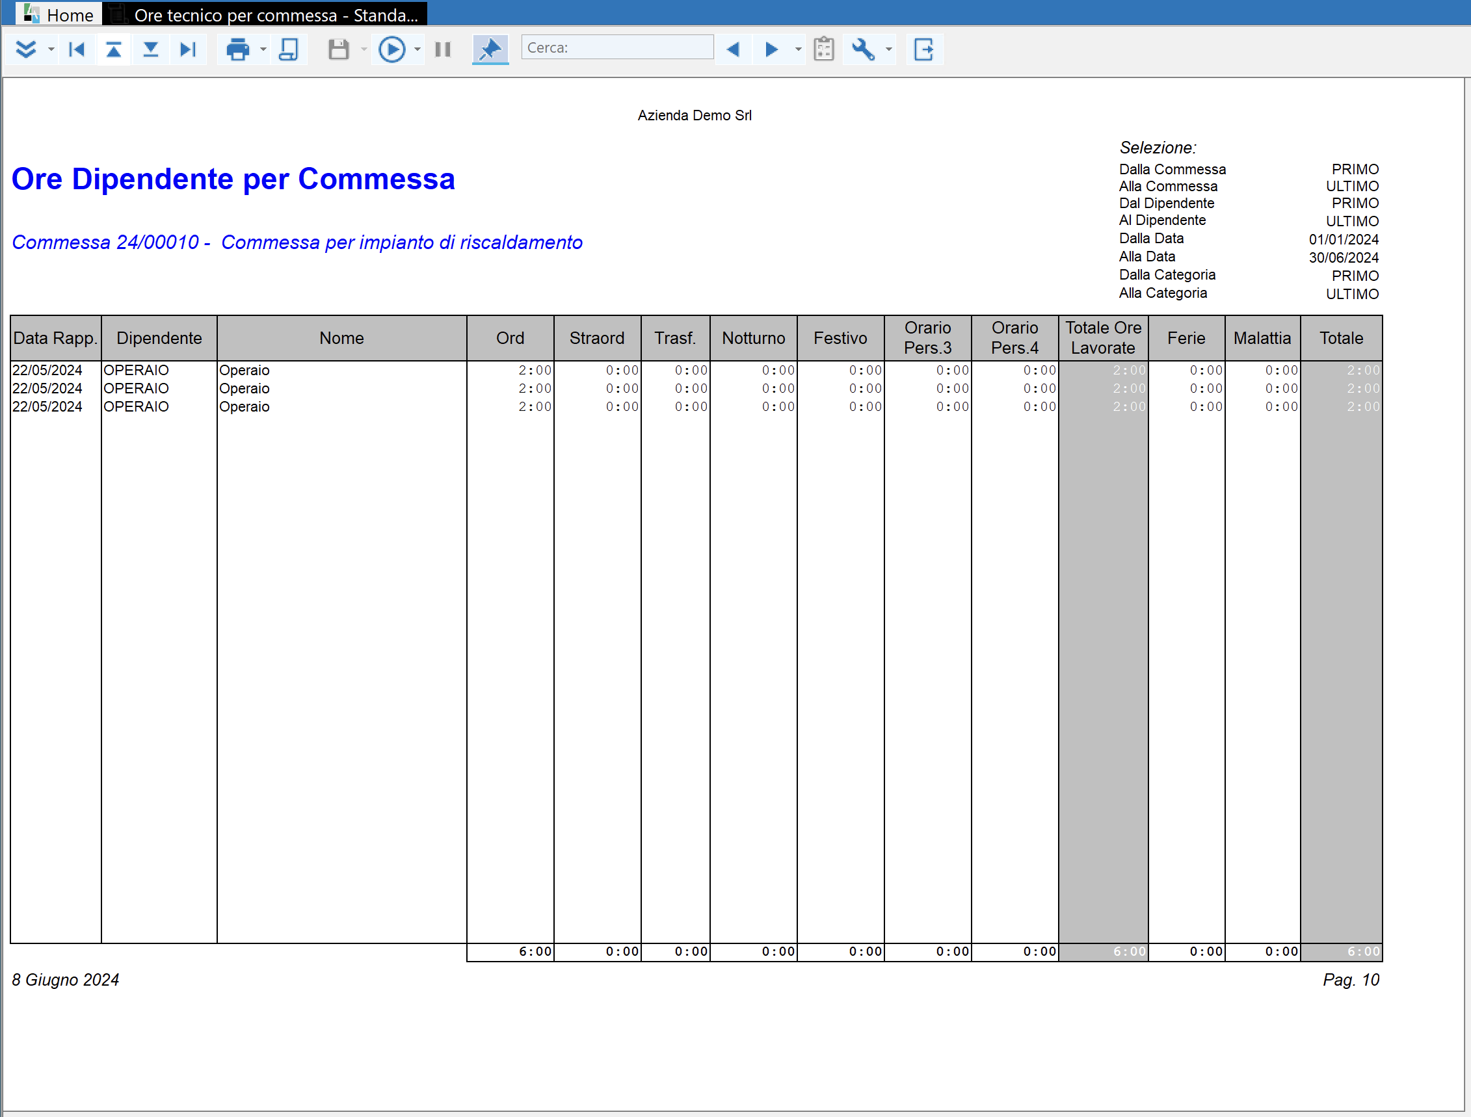The height and width of the screenshot is (1117, 1471).
Task: Switch to the Home tab
Action: [59, 14]
